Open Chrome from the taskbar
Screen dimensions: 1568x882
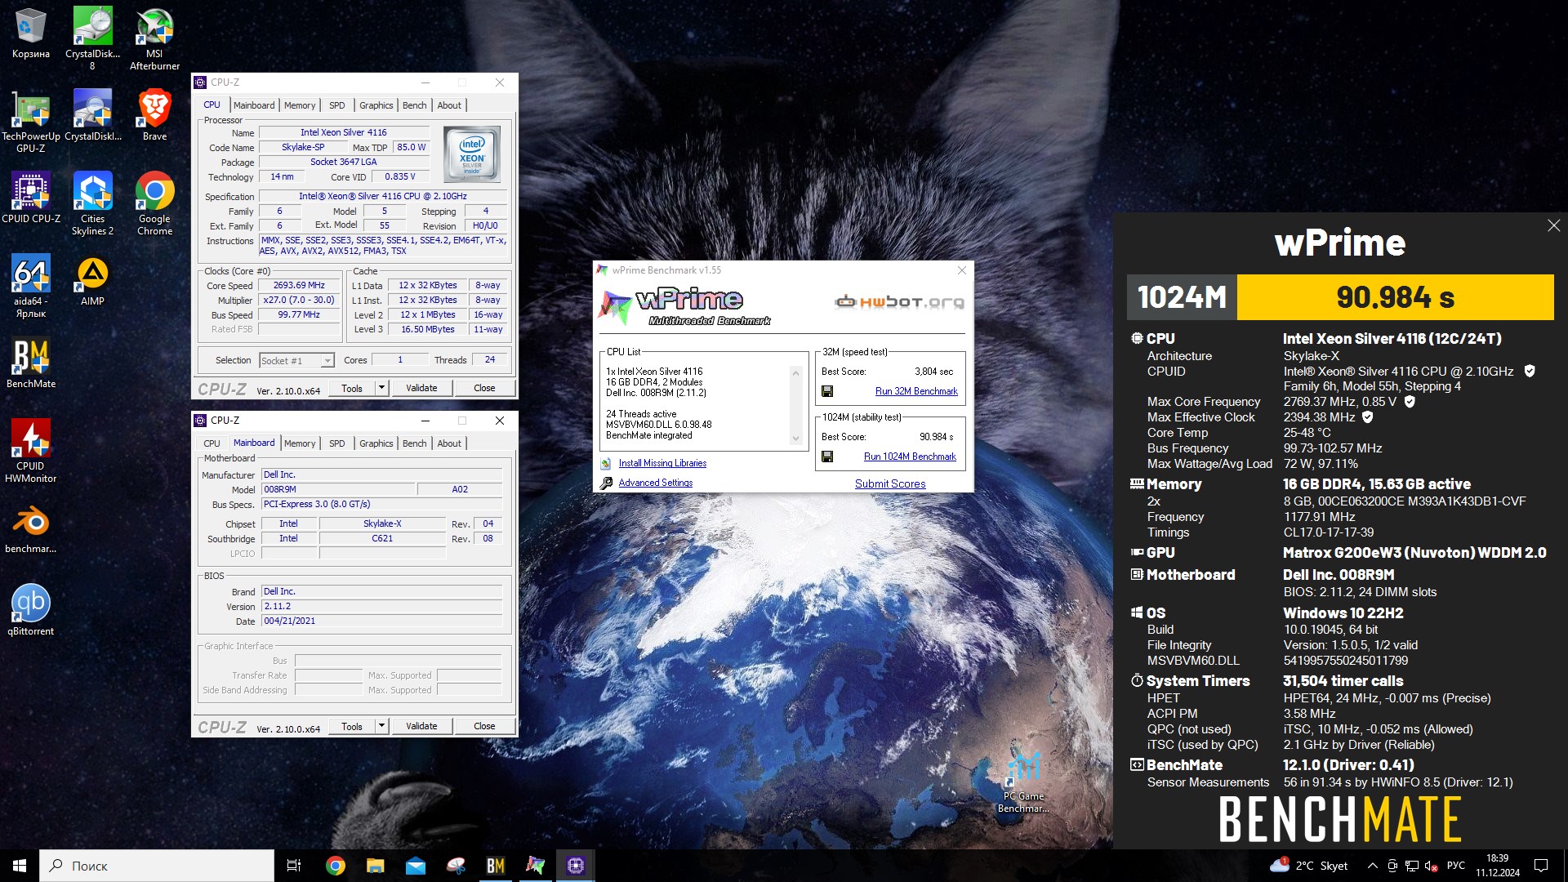pos(335,866)
